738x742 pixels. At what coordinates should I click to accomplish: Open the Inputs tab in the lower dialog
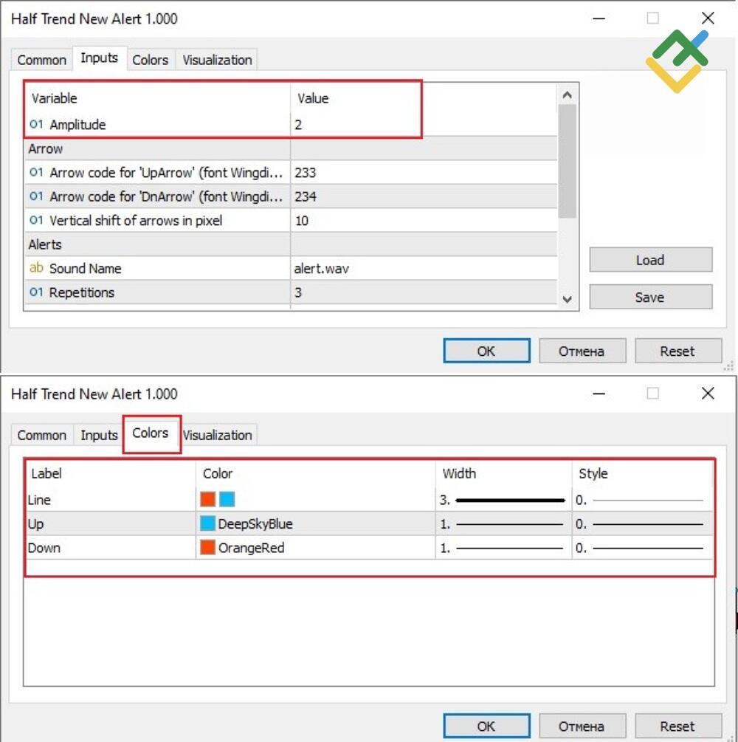99,435
